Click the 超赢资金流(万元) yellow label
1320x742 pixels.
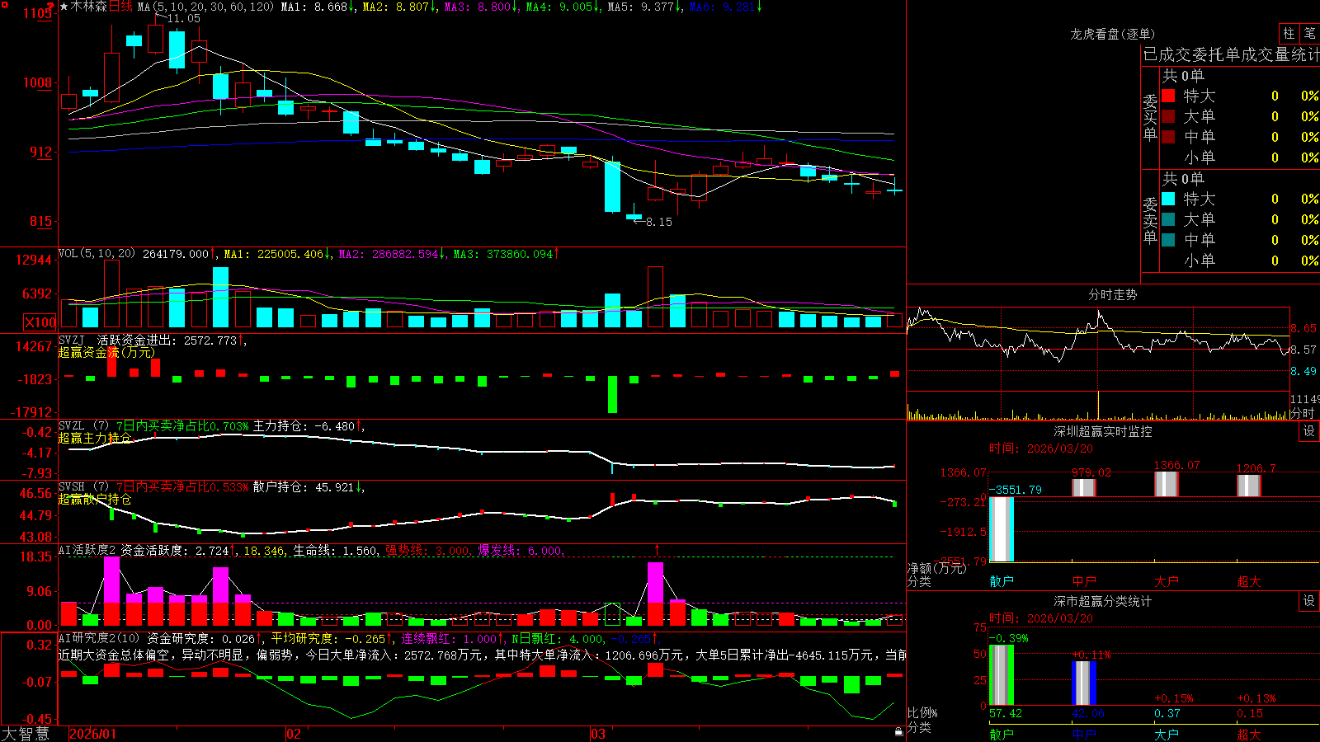pyautogui.click(x=106, y=352)
